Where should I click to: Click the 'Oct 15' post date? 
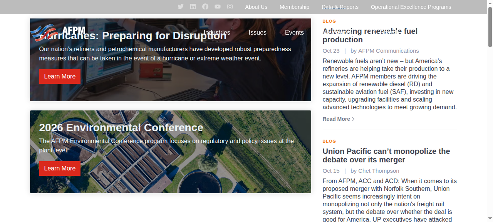click(331, 171)
